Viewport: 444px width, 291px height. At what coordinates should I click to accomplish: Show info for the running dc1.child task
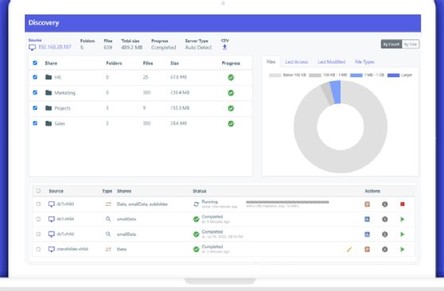(384, 204)
